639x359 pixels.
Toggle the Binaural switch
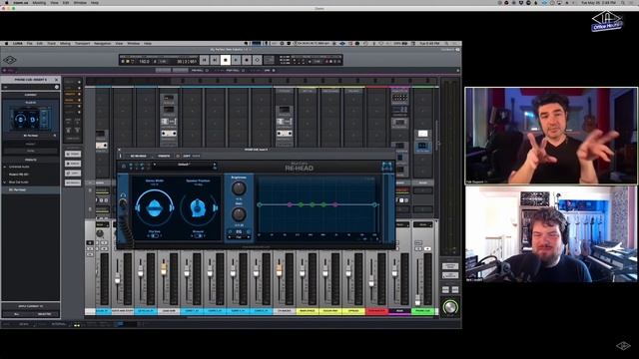pos(198,235)
